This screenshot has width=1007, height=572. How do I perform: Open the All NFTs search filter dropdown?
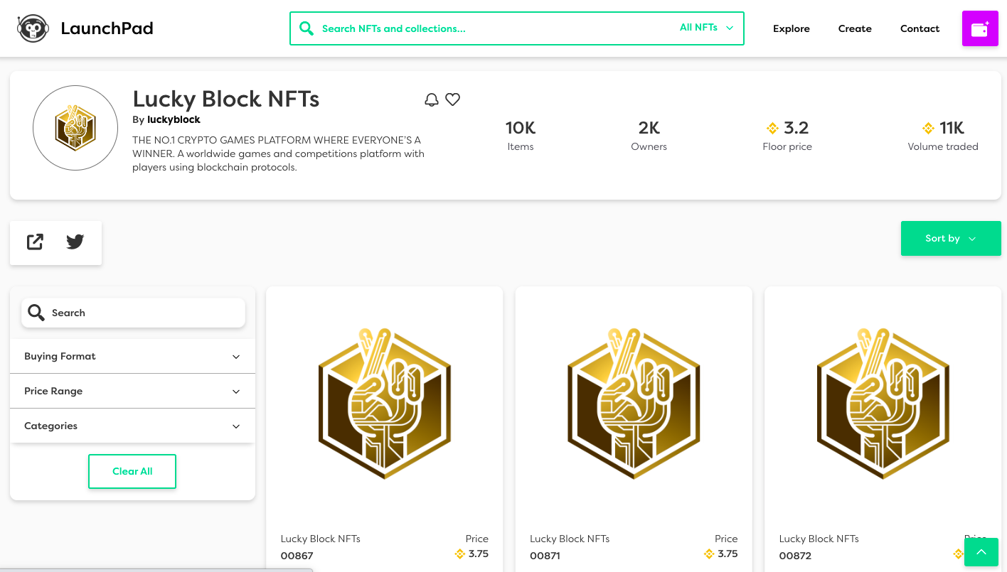point(706,28)
